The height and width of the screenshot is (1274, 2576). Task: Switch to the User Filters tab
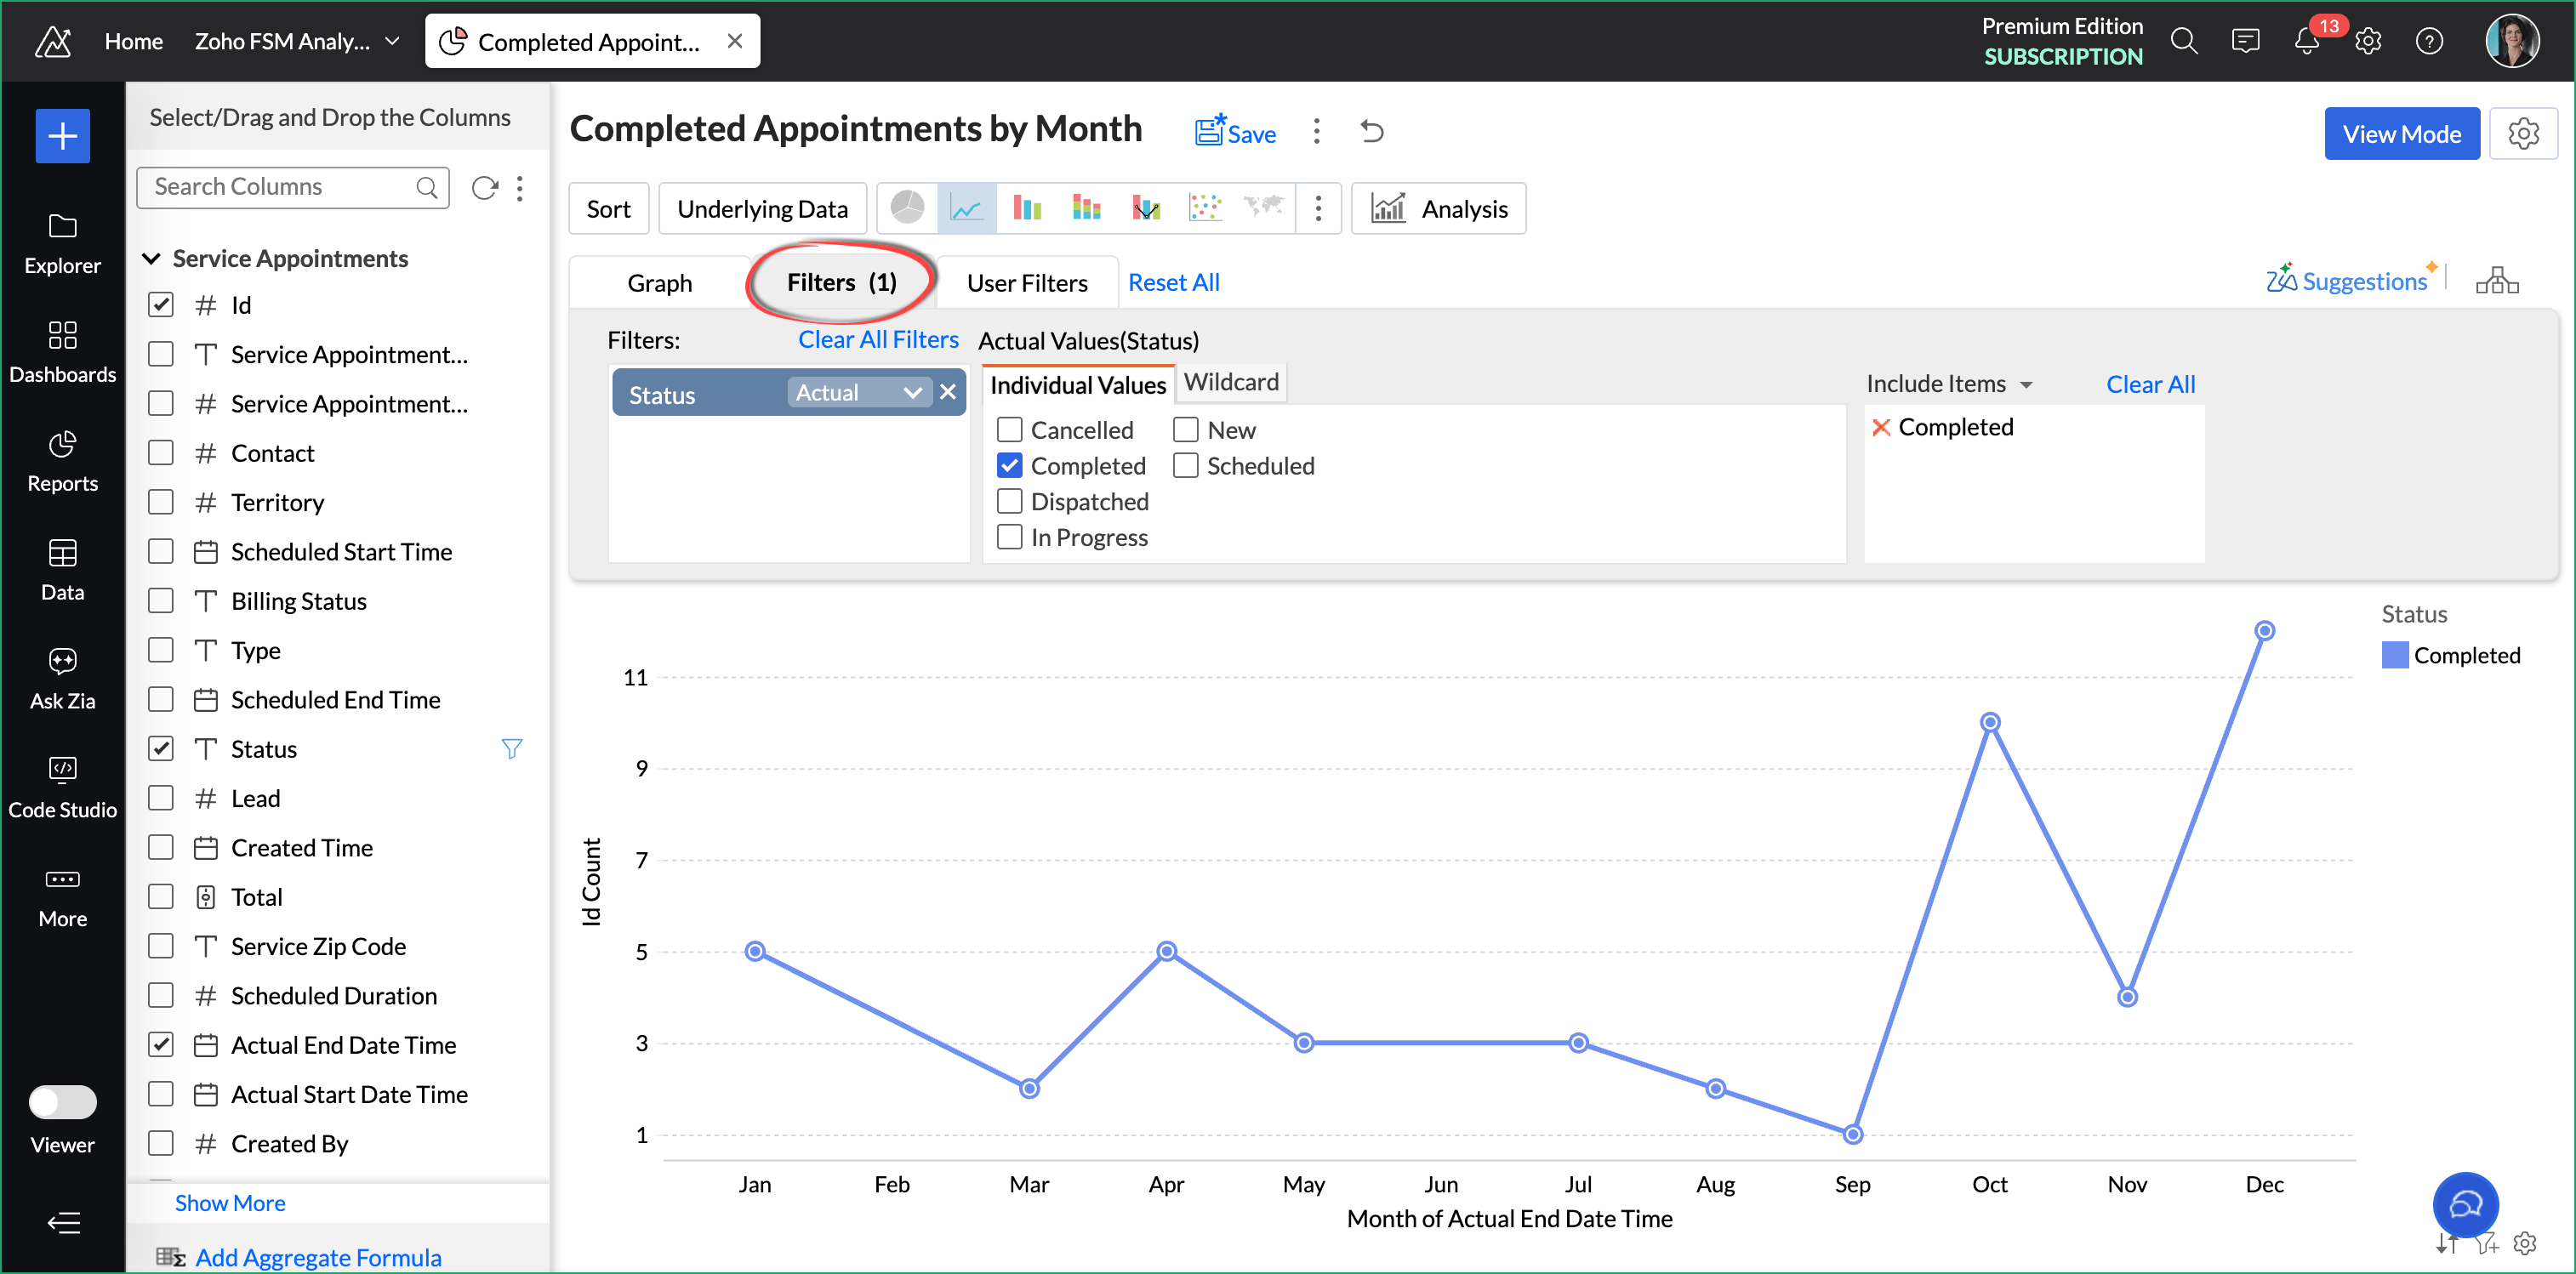pos(1026,283)
